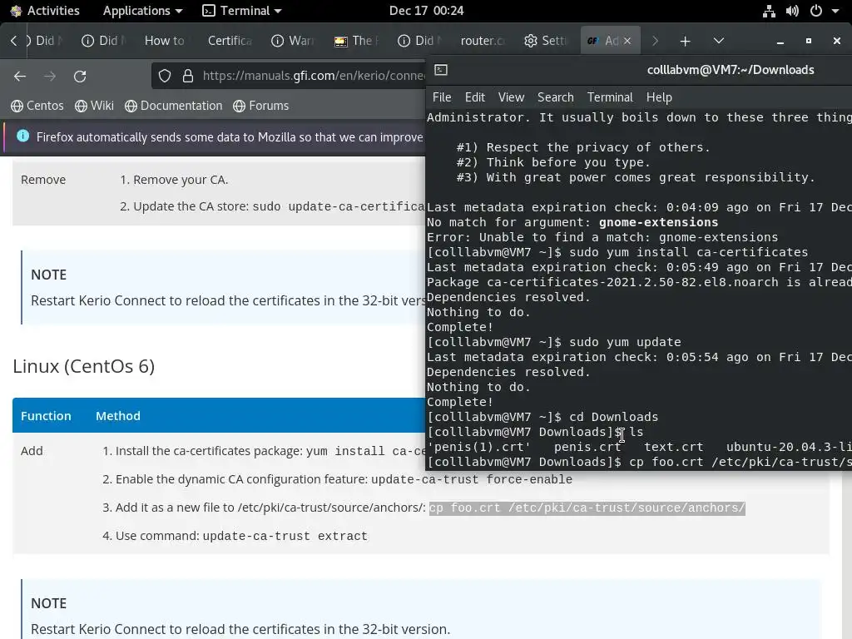Click the terminal title 'colllabvm@VM7:~/Downloads'
Screen dimensions: 852x639
pos(731,70)
